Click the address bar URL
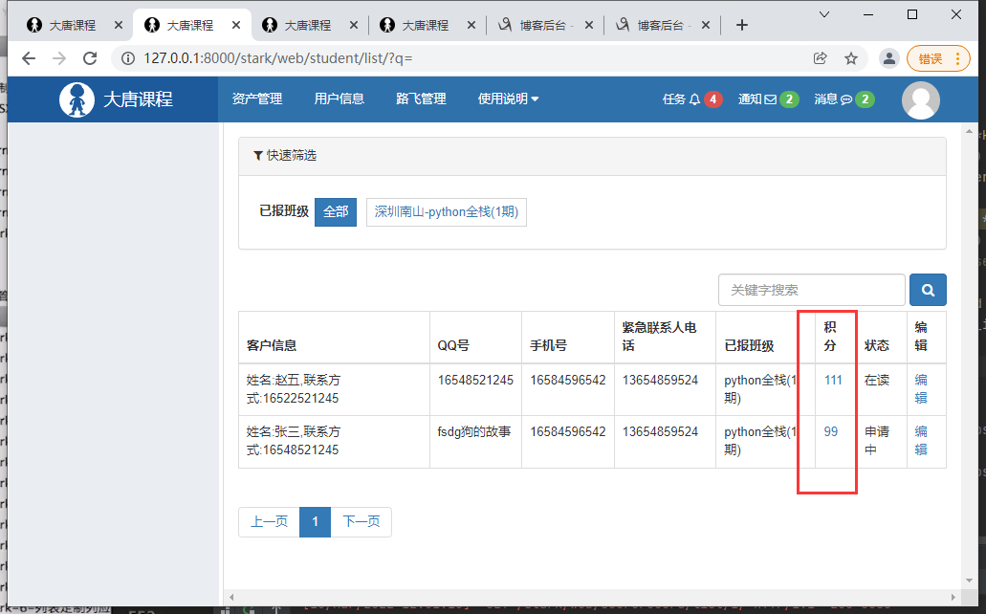The width and height of the screenshot is (986, 614). pyautogui.click(x=277, y=58)
